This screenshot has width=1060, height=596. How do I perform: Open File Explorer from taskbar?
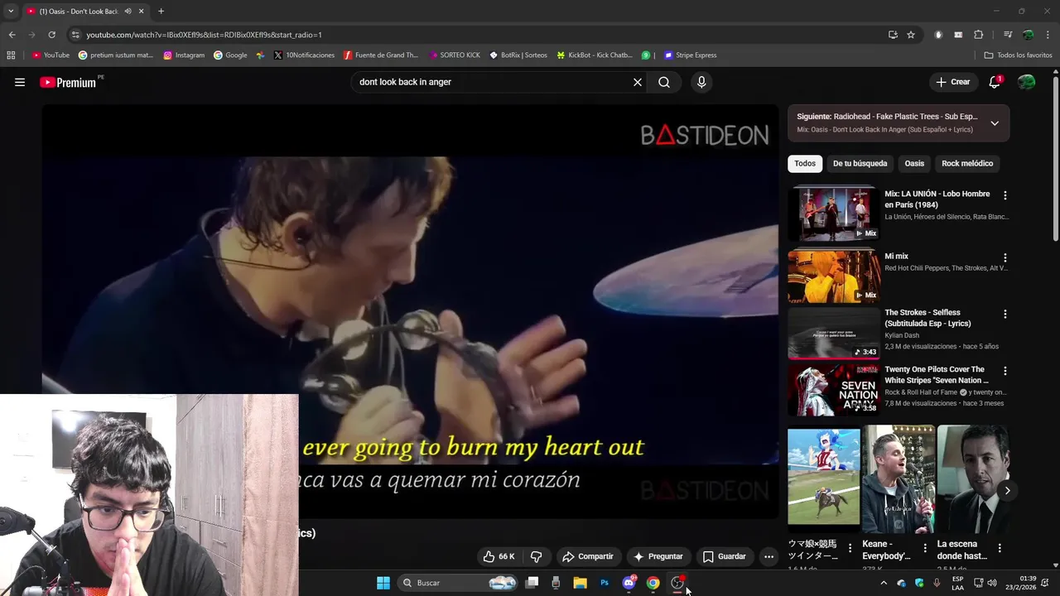pyautogui.click(x=581, y=583)
